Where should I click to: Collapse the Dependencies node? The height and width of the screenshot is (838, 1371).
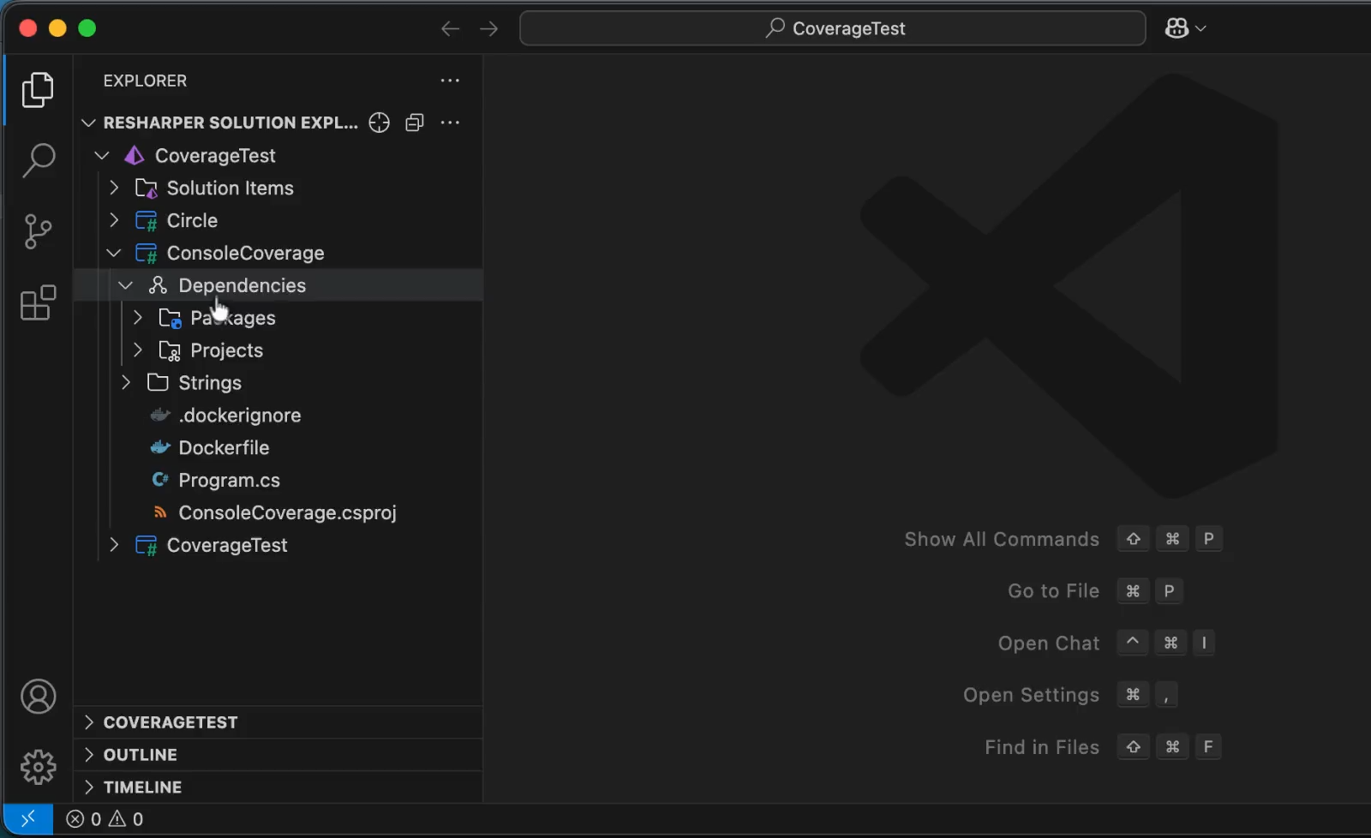(x=126, y=285)
